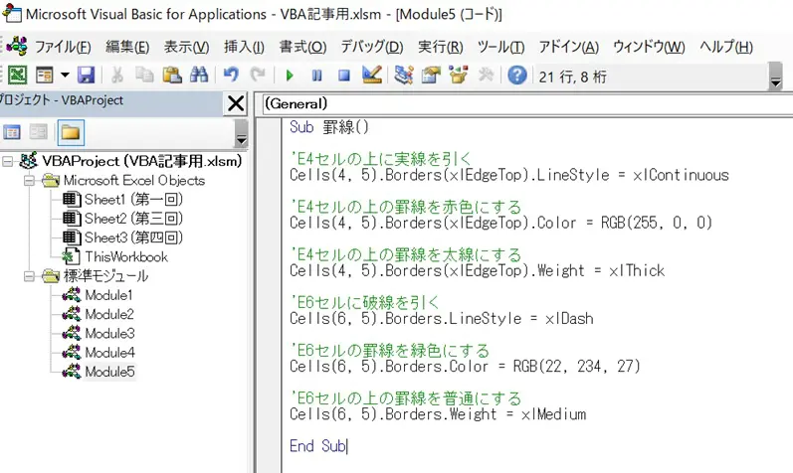Image resolution: width=793 pixels, height=473 pixels.
Task: Save the project with the floppy icon
Action: [86, 76]
